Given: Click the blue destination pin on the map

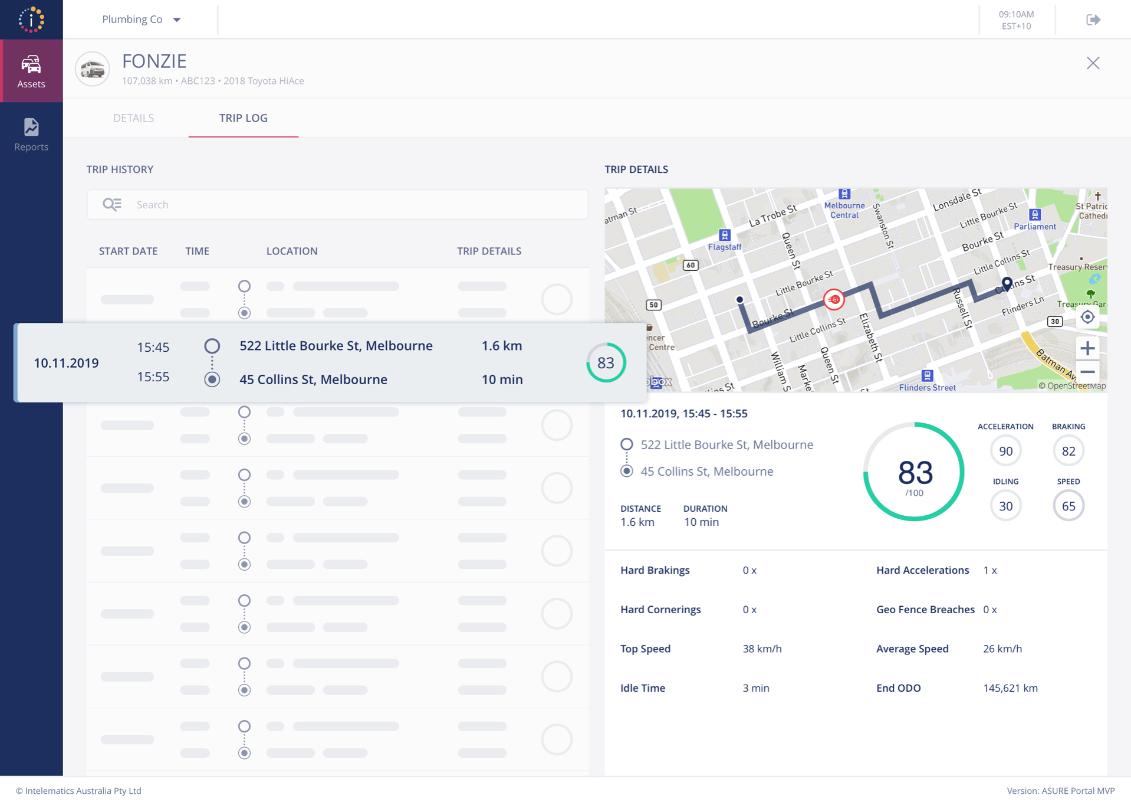Looking at the screenshot, I should point(1007,284).
